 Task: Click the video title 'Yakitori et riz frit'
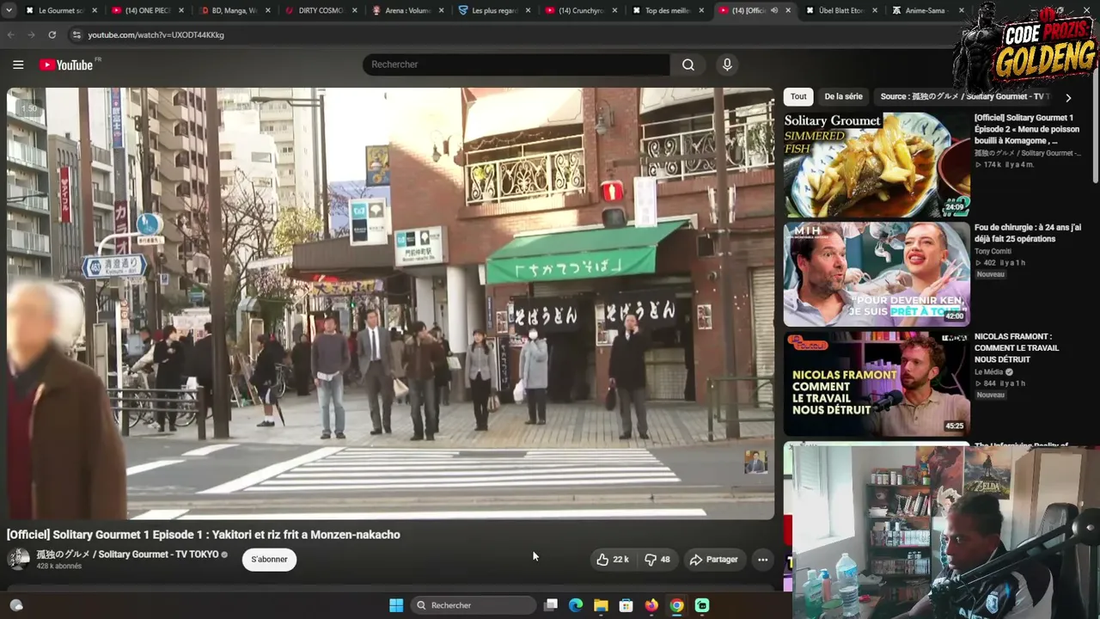pyautogui.click(x=204, y=535)
